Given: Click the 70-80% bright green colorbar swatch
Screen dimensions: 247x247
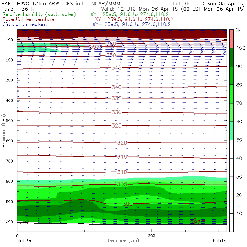Looking at the screenshot, I should (x=231, y=94).
